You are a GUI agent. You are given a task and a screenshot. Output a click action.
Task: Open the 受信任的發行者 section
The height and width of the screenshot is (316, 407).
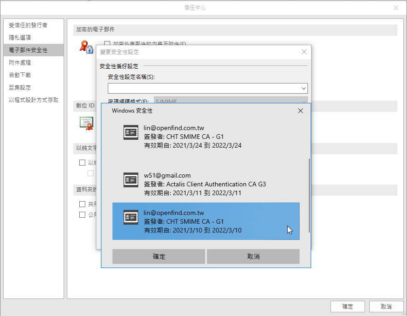tap(33, 24)
